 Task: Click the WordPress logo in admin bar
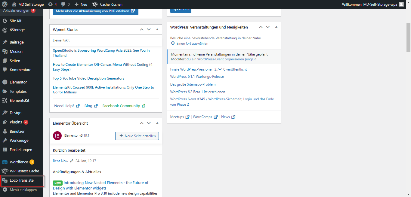pyautogui.click(x=5, y=4)
